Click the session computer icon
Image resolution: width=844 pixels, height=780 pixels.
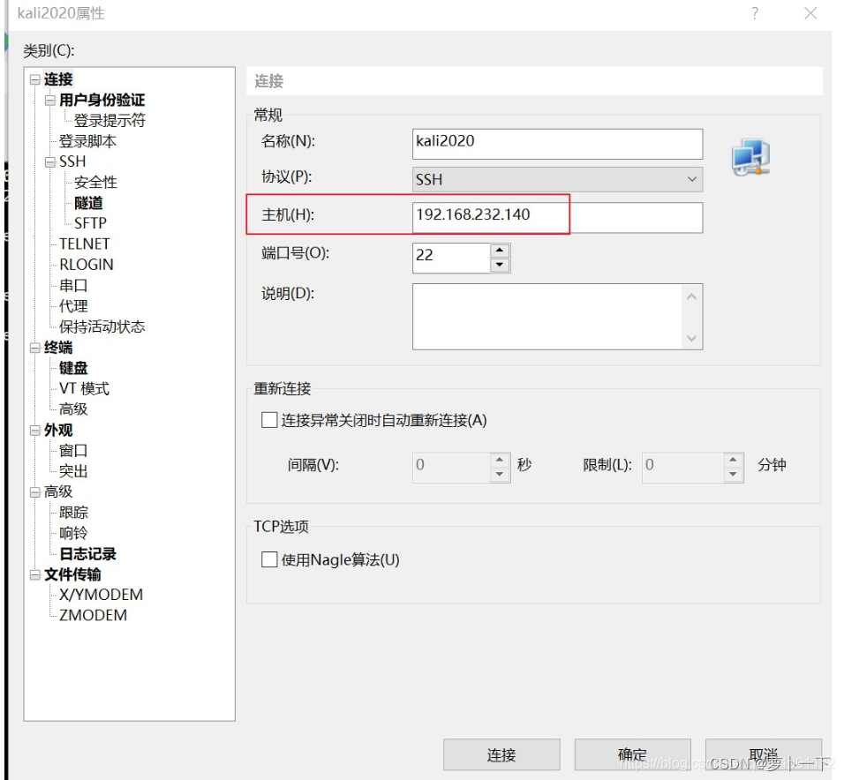(x=751, y=157)
